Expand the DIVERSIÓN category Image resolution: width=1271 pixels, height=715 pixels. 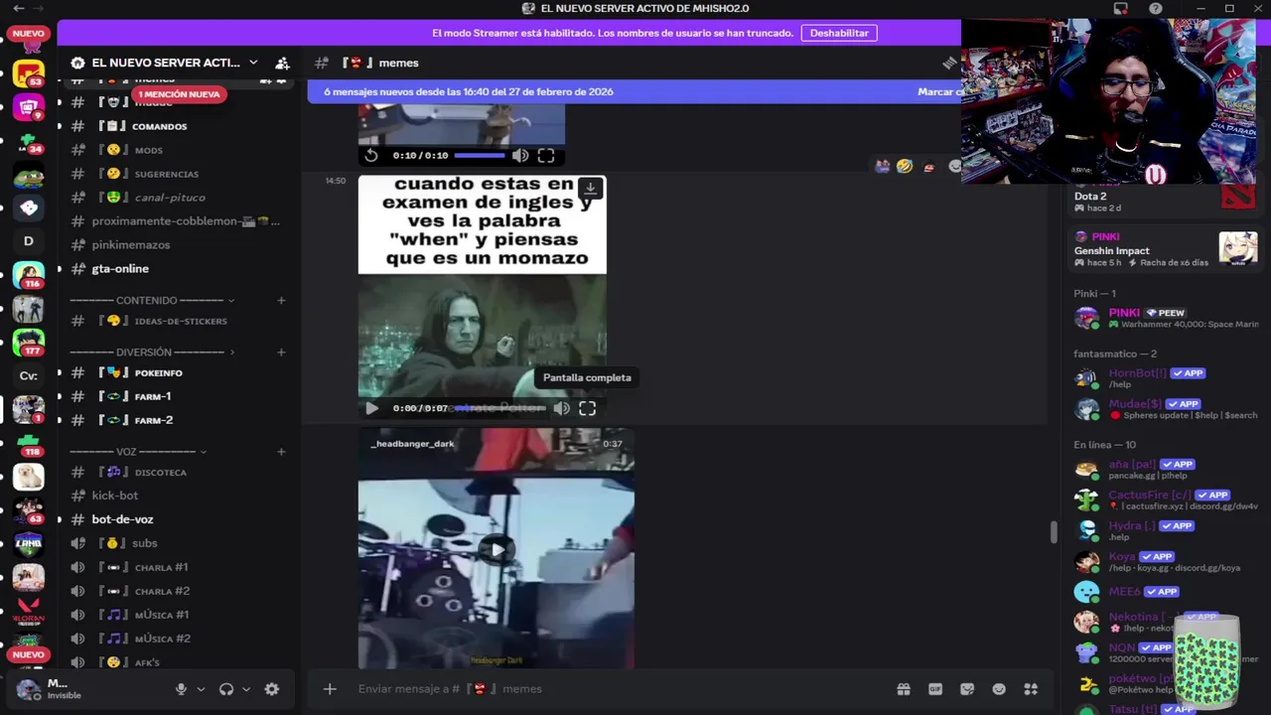point(152,352)
